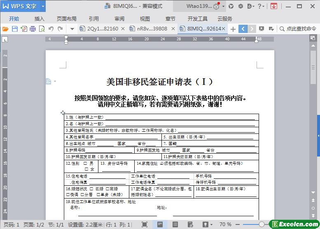Click the presentation screen icon next to the tab arrows

[x=262, y=29]
